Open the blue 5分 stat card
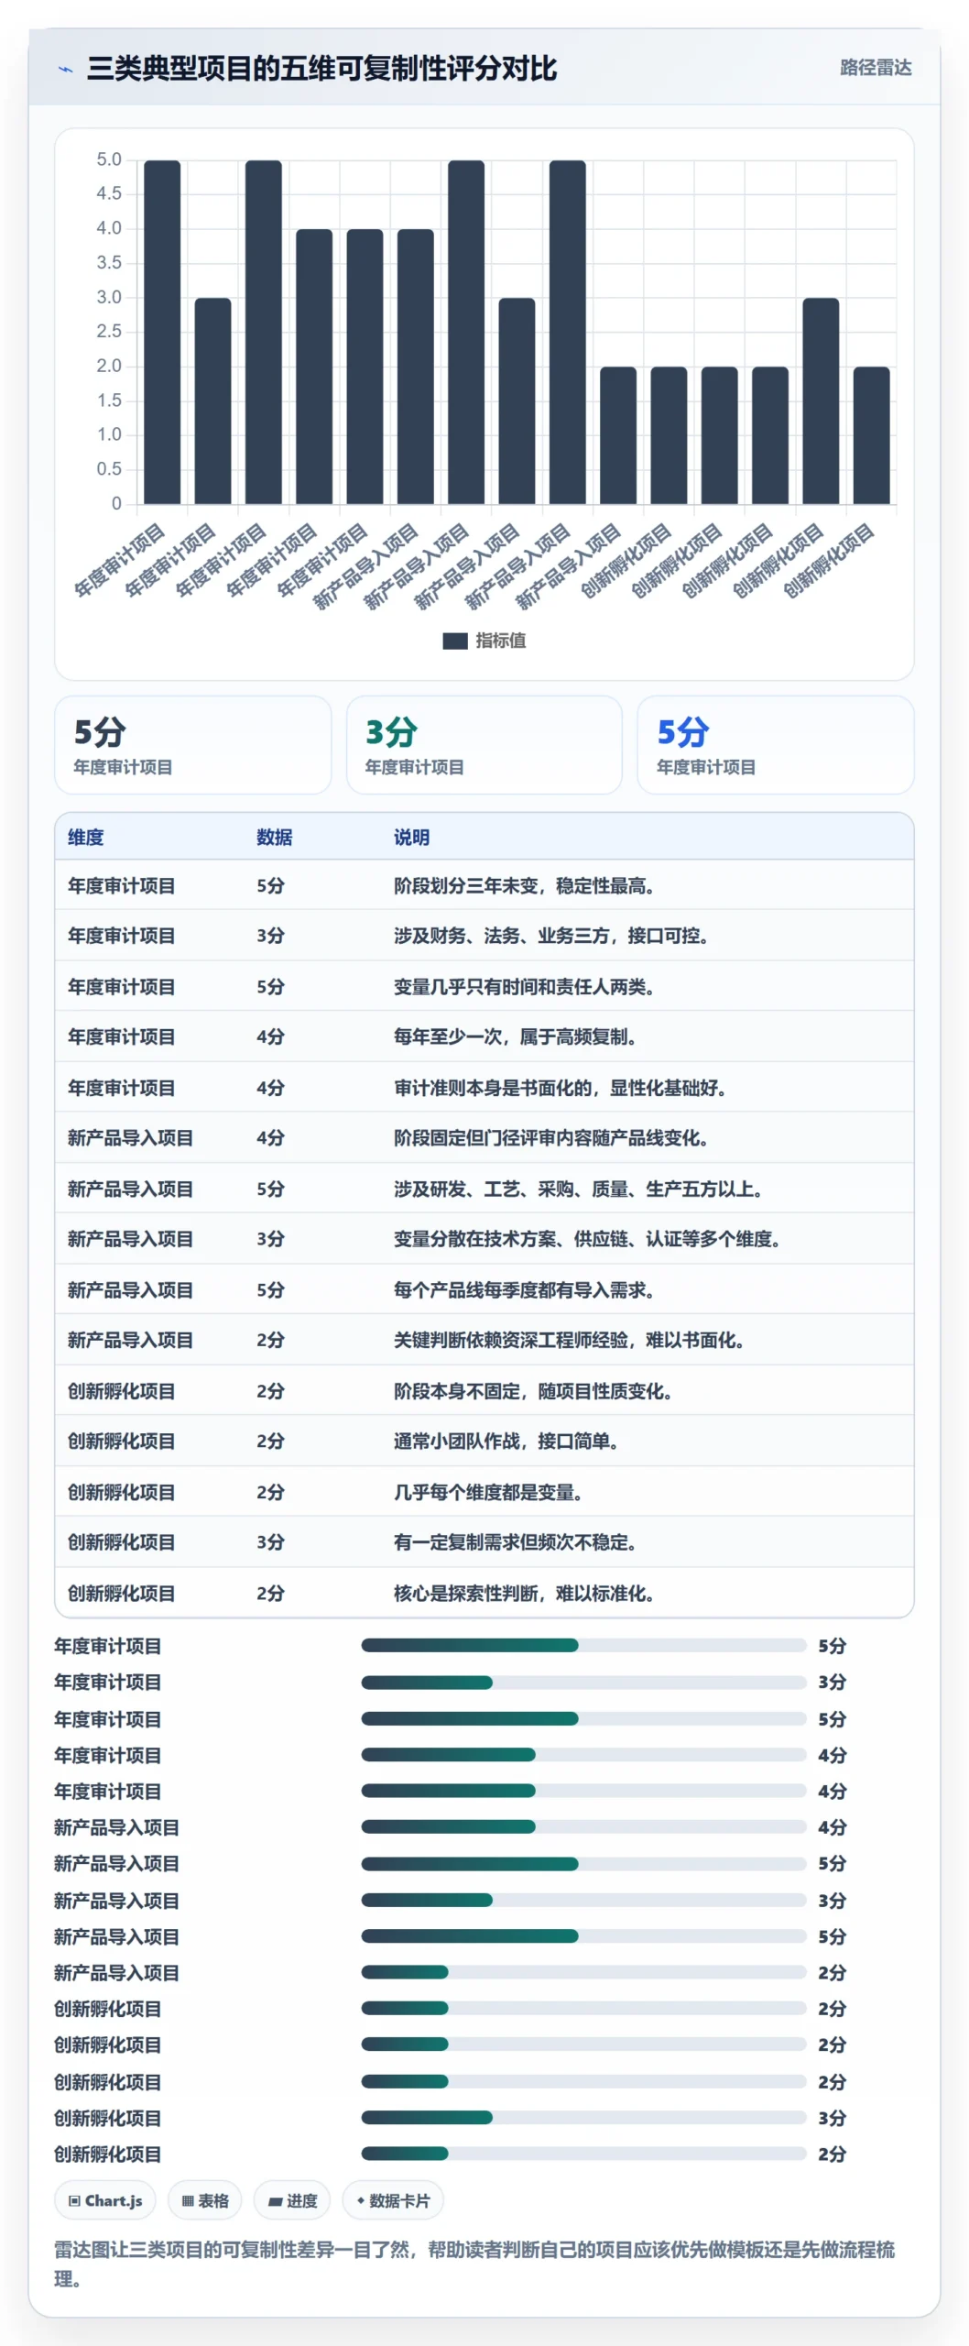969x2346 pixels. coord(776,745)
